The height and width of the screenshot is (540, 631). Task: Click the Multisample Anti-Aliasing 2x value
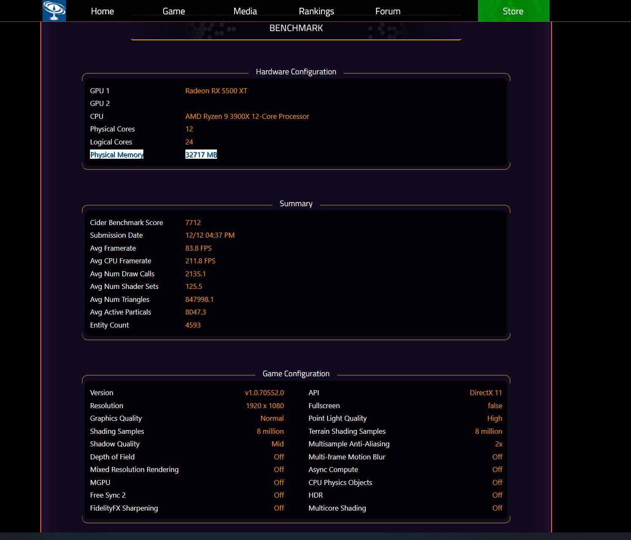499,444
